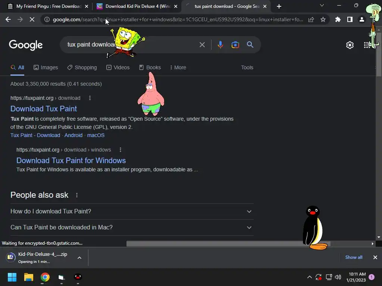382x286 pixels.
Task: Submit search with the magnifier icon
Action: [250, 45]
